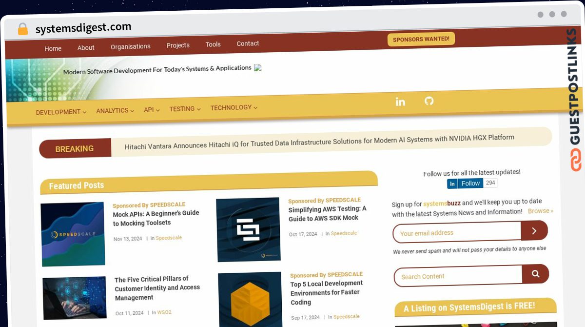Expand the API dropdown menu
Viewport: 585px width, 327px height.
[152, 110]
